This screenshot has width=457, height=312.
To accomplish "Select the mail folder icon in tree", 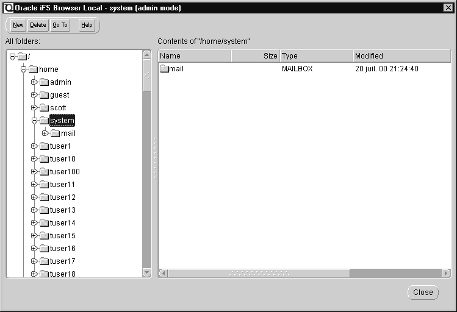I will point(55,133).
